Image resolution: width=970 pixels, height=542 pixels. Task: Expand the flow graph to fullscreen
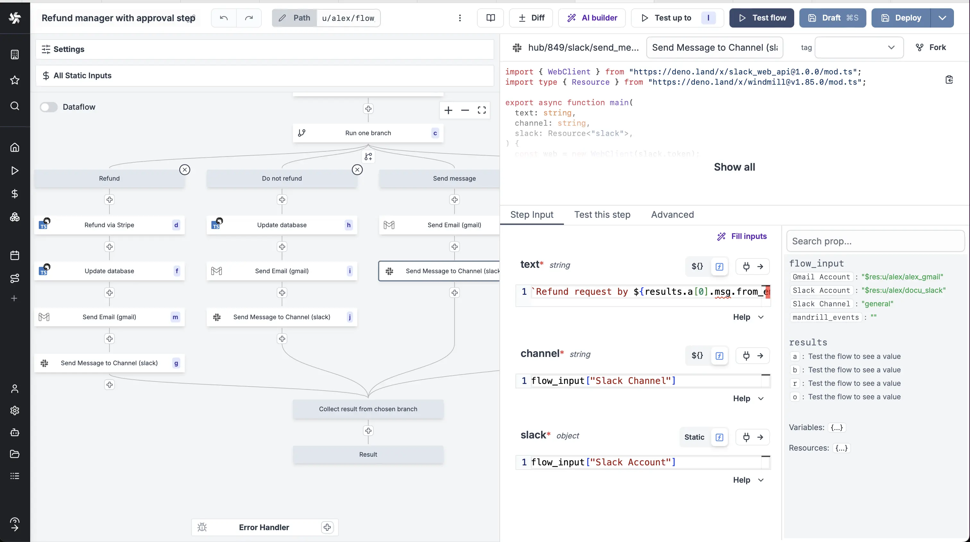coord(481,110)
